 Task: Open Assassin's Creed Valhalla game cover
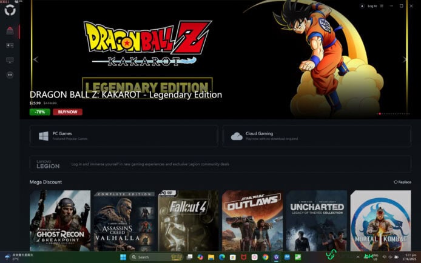click(124, 221)
